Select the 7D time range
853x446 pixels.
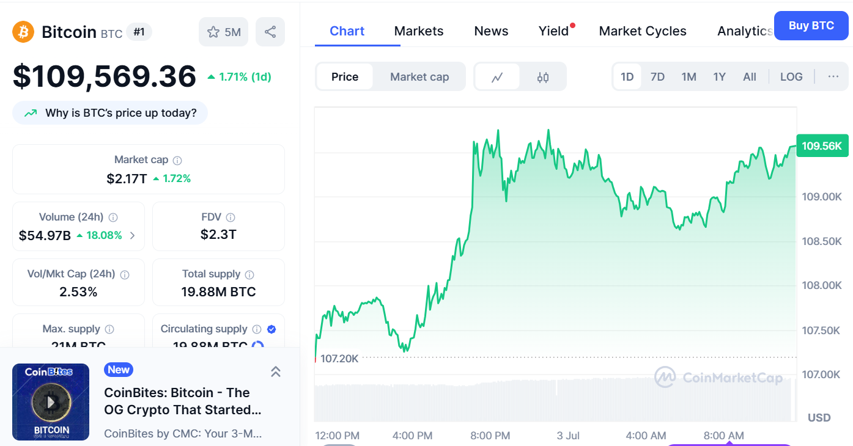point(657,77)
